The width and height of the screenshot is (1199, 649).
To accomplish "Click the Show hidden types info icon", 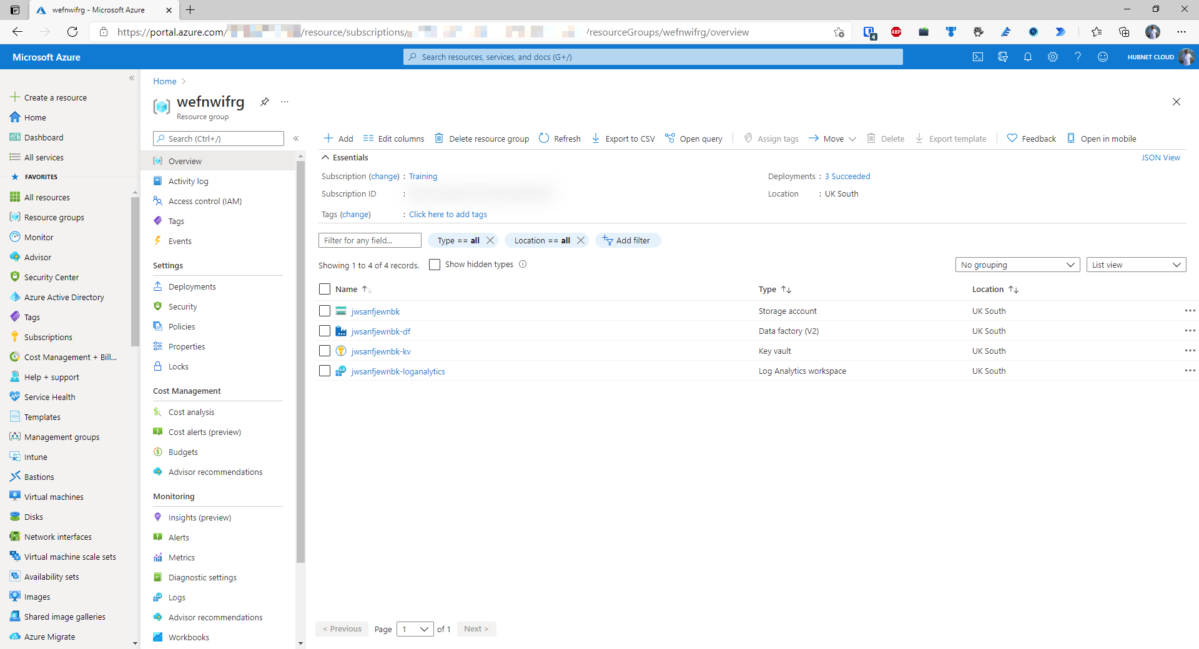I will coord(523,264).
